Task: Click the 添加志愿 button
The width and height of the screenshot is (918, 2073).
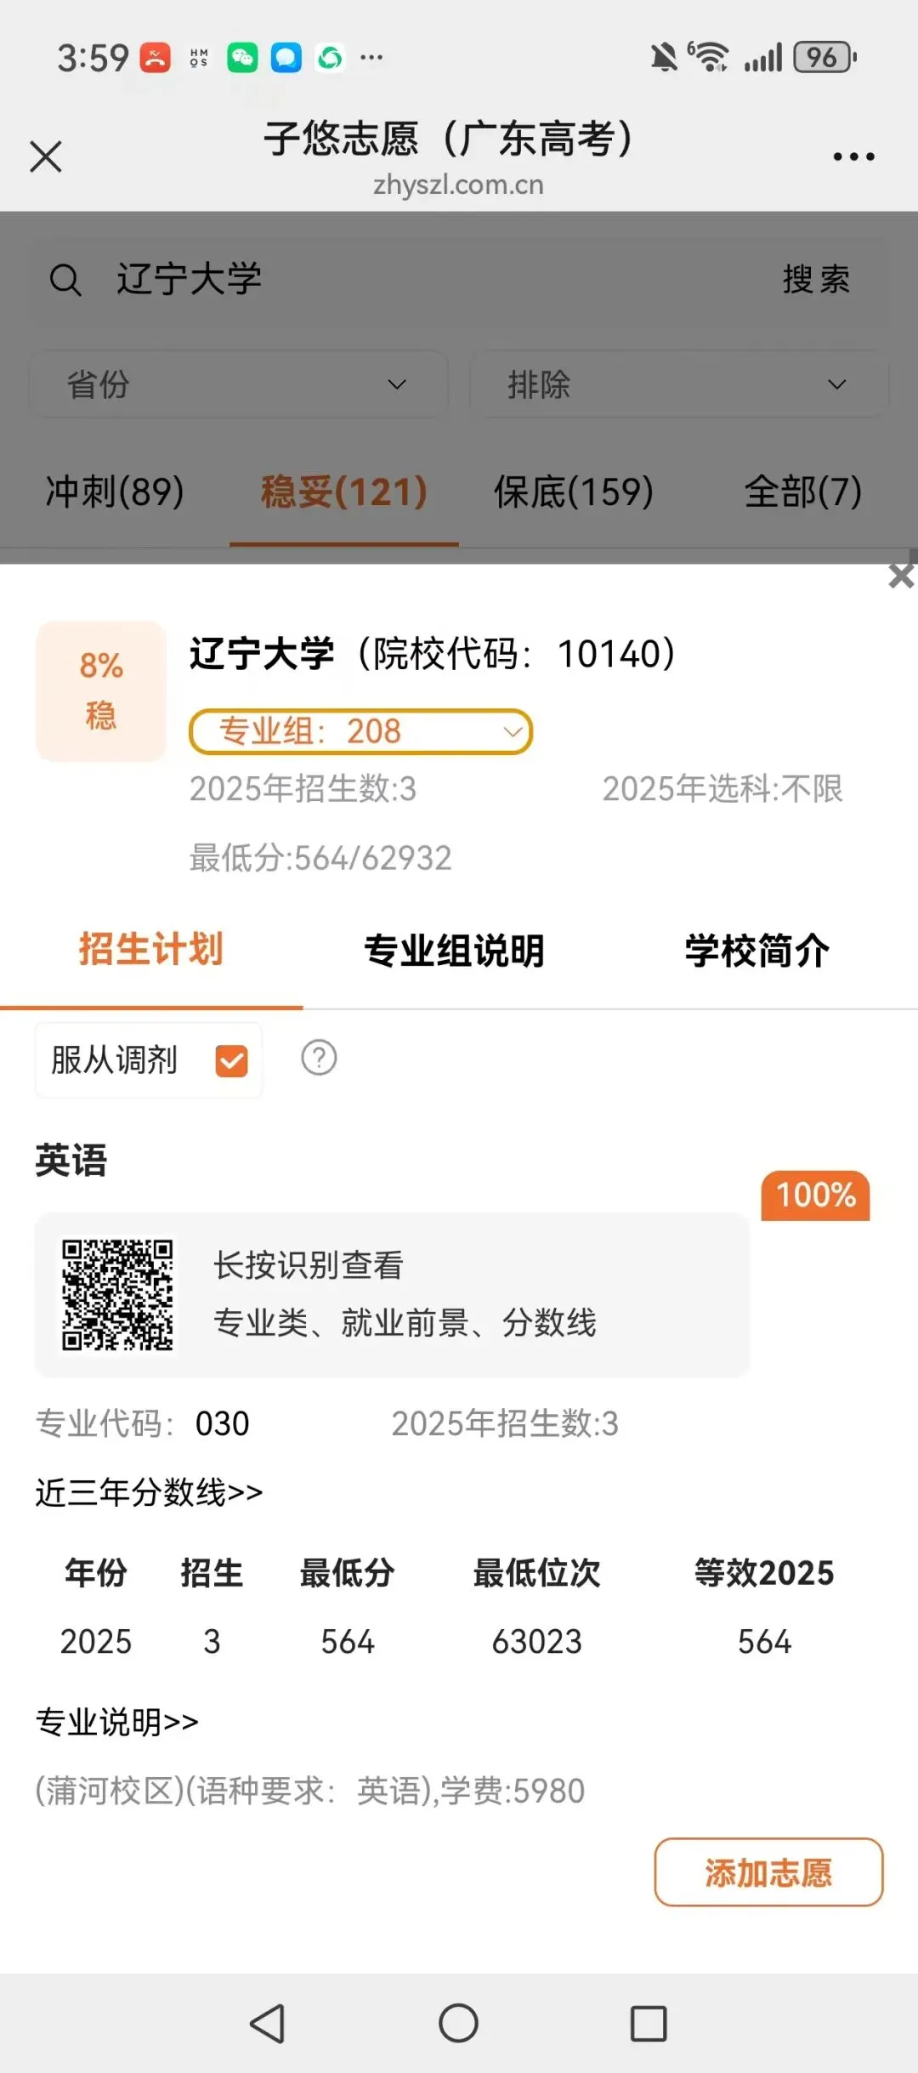Action: click(x=768, y=1872)
